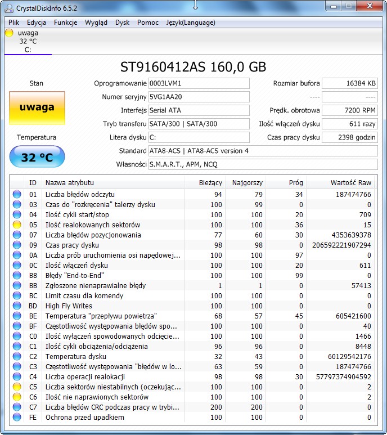Open the Wygląd menu
The image size is (387, 435).
coord(96,23)
